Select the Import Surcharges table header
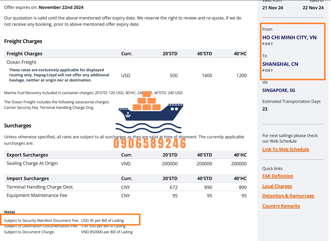This screenshot has height=241, width=331. (28, 179)
